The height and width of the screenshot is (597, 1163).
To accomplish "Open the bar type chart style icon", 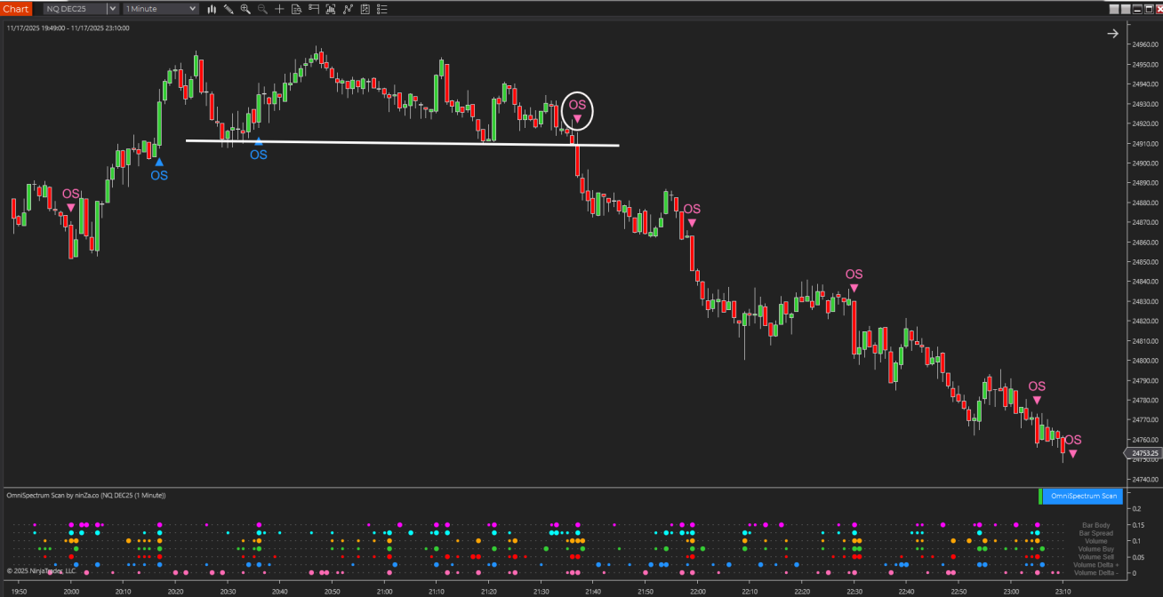I will click(212, 9).
